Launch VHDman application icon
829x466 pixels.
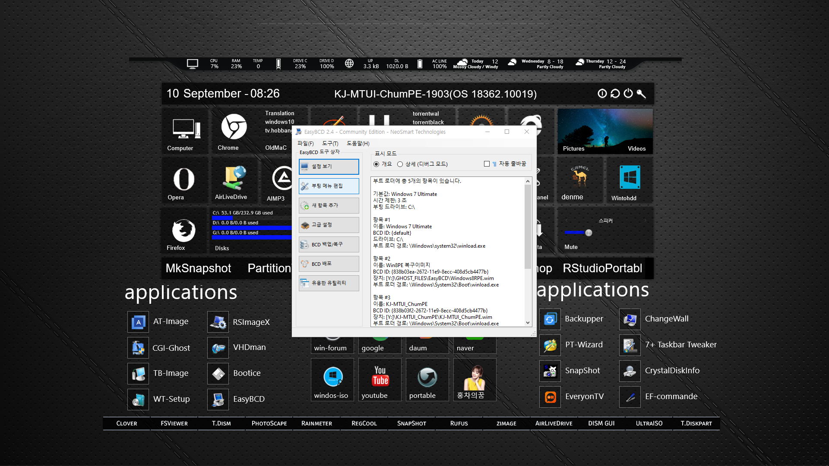coord(218,348)
